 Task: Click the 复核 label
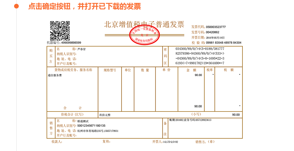(106, 141)
